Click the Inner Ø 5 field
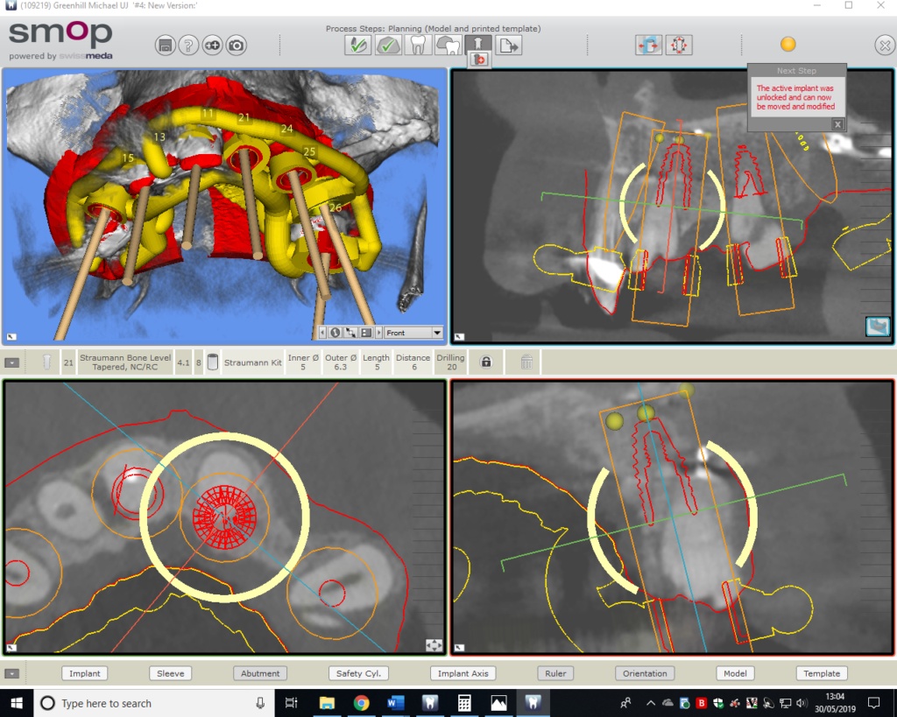 pos(303,362)
